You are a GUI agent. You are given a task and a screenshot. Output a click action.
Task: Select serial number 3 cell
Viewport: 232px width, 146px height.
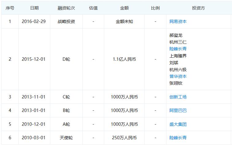(x=10, y=97)
